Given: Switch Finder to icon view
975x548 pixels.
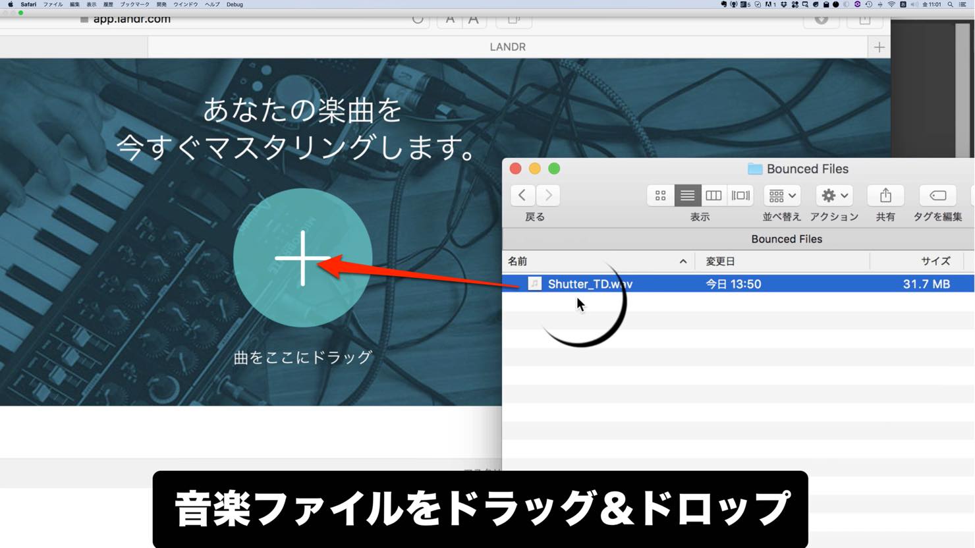Looking at the screenshot, I should (660, 195).
